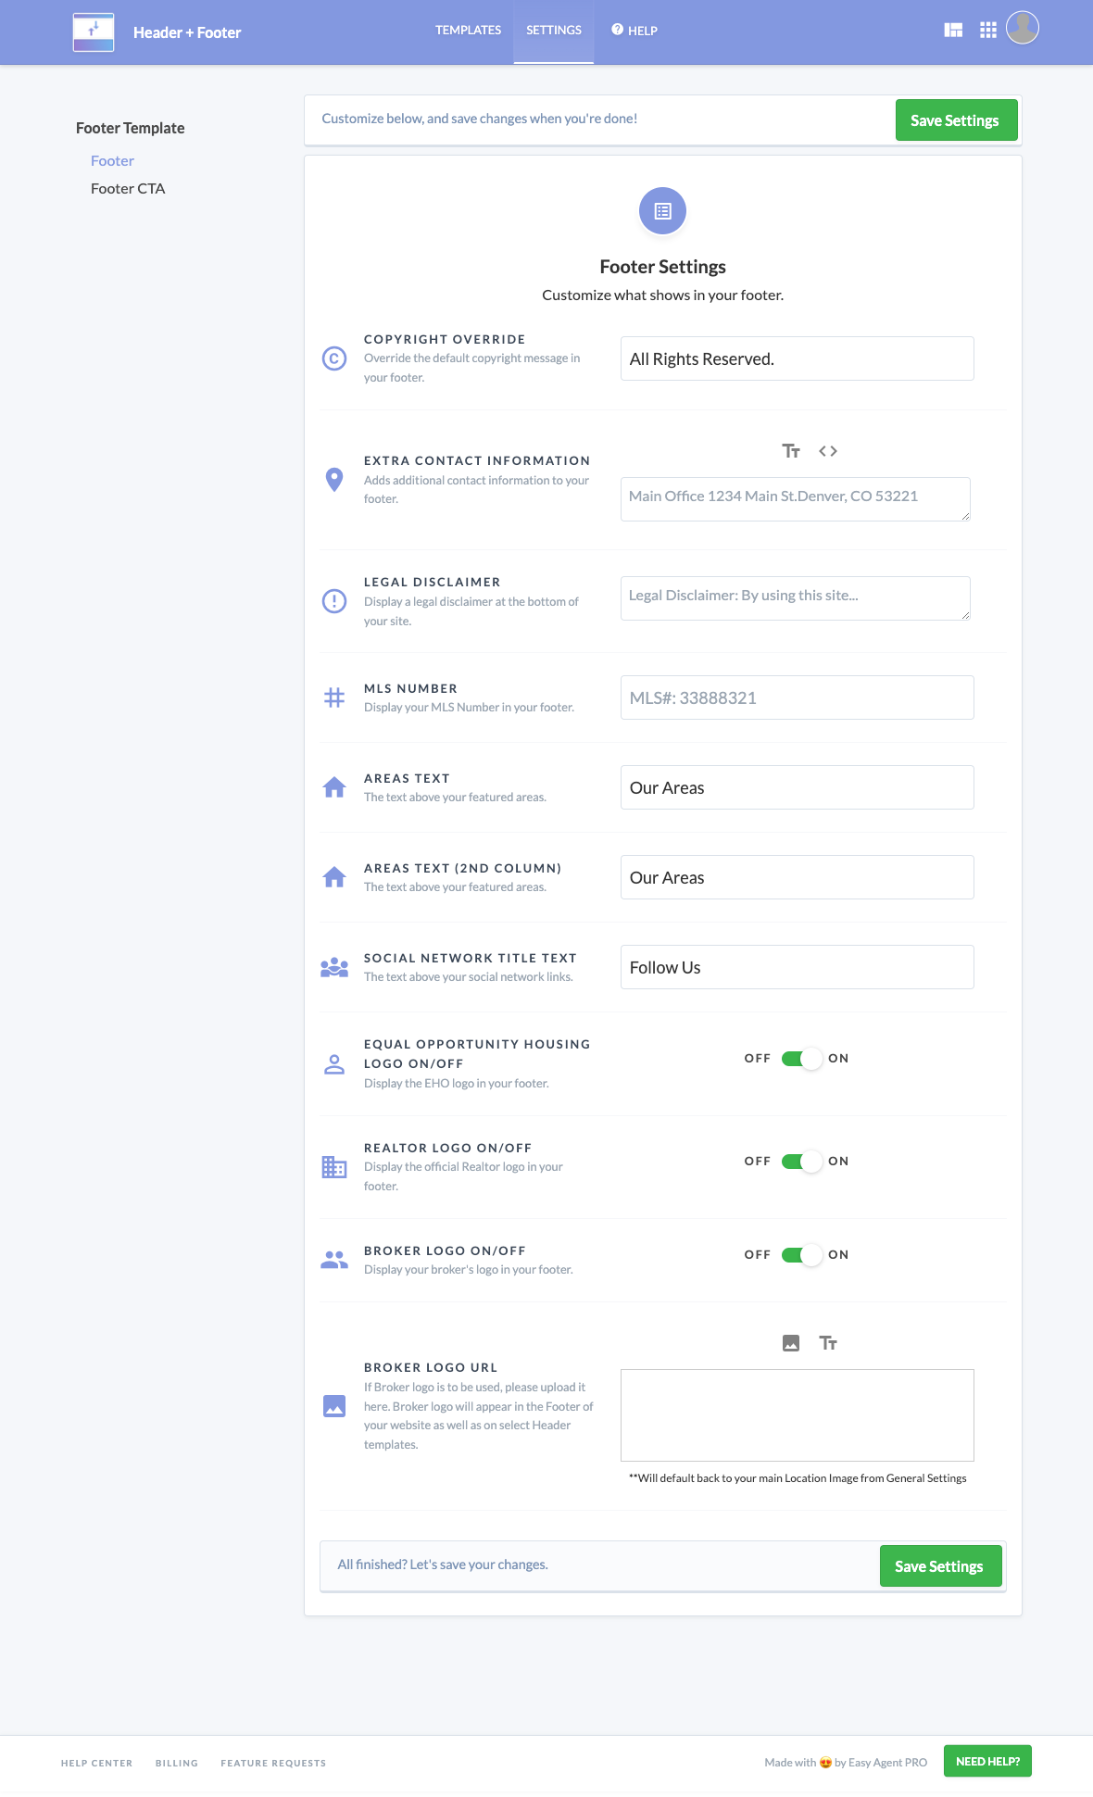
Task: Focus the Extra Contact Information textarea
Action: pyautogui.click(x=796, y=499)
